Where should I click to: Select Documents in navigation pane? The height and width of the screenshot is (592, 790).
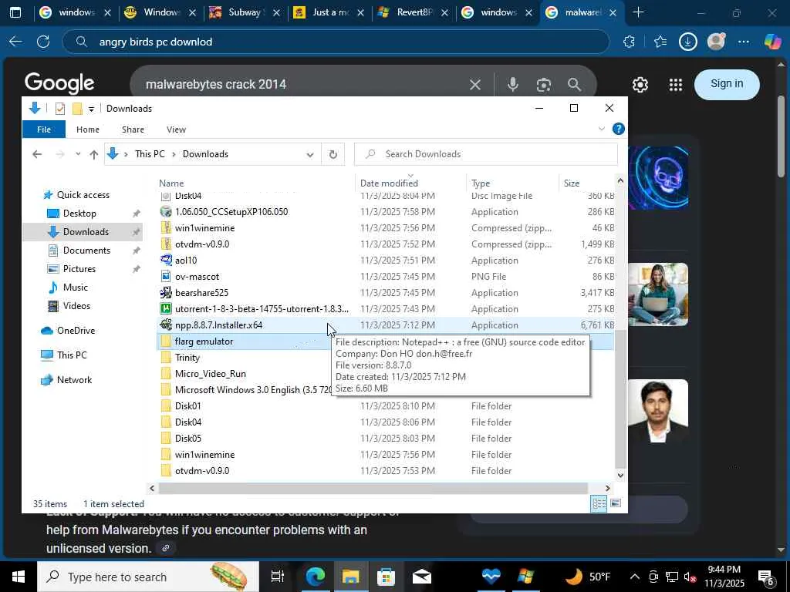click(86, 251)
